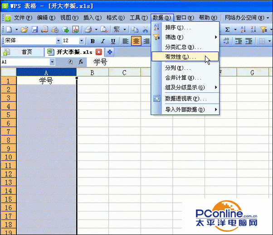Click the AutoSum sigma icon

click(x=227, y=29)
